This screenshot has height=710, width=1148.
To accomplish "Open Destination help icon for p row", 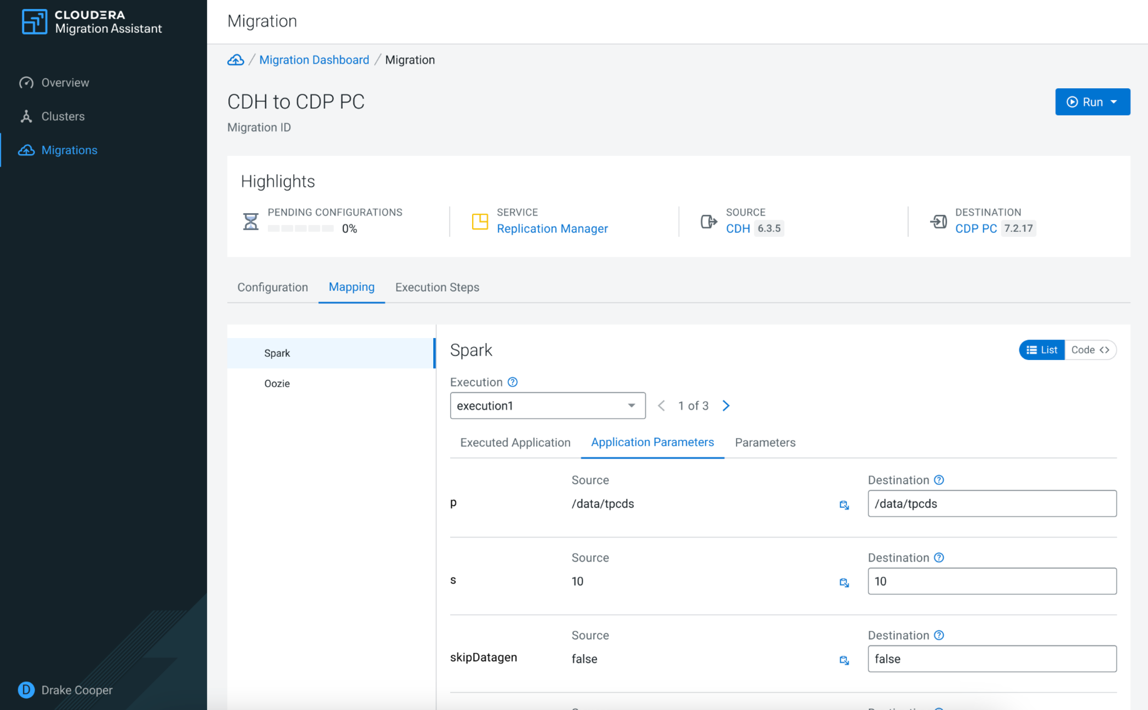I will [939, 480].
